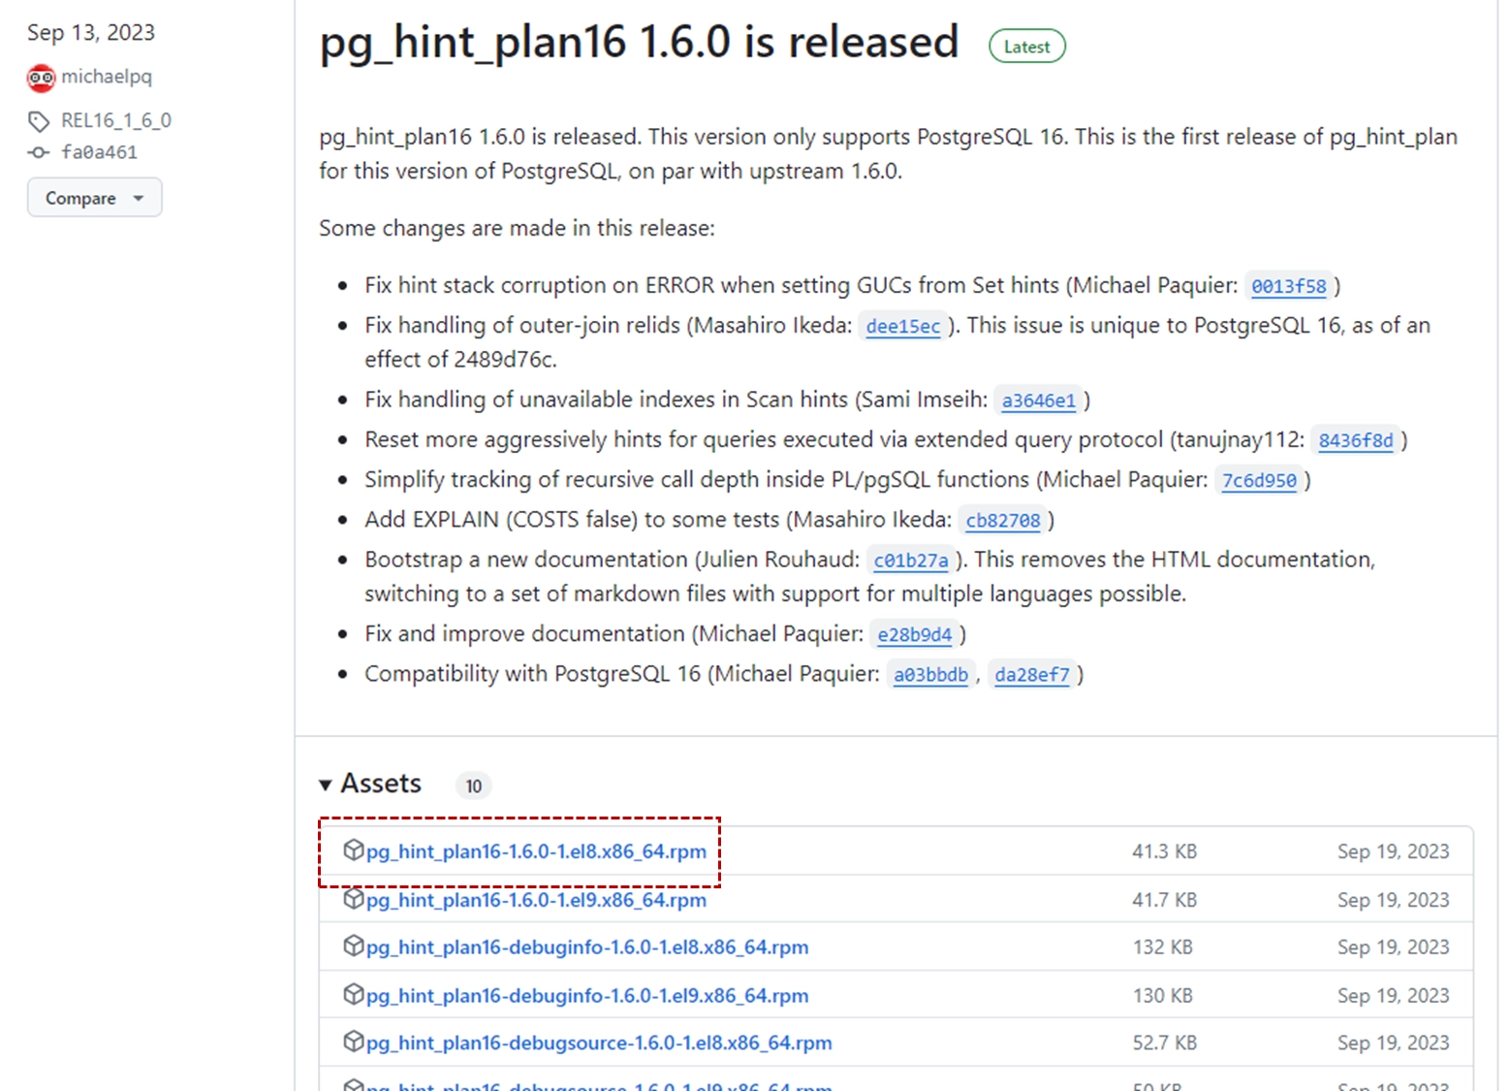The width and height of the screenshot is (1510, 1091).
Task: Download pg_hint_plan16-debugsource-1.6.0-1.el8.x86_64.rpm
Action: [599, 1043]
